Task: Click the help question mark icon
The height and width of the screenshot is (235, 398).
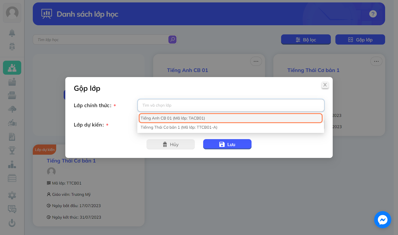Action: [x=373, y=14]
